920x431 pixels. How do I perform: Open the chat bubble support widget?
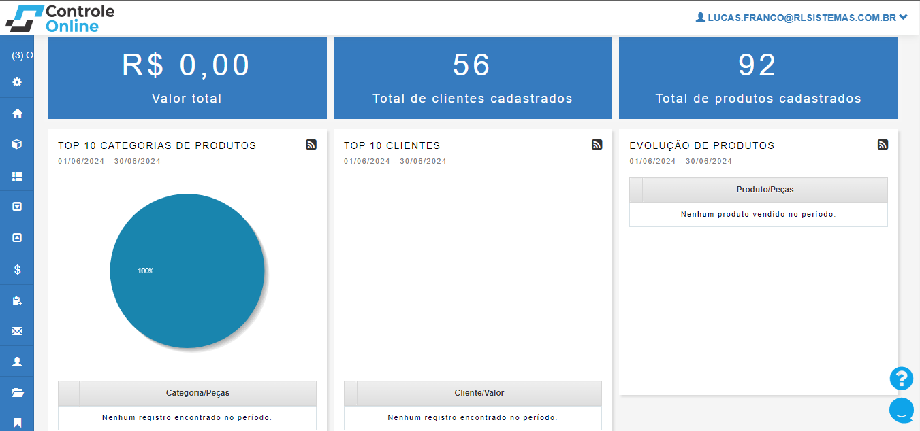click(x=901, y=410)
